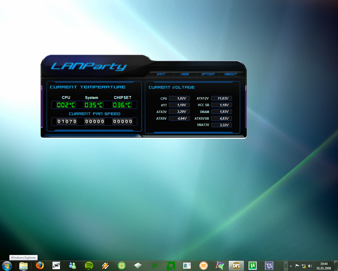The width and height of the screenshot is (338, 271).
Task: Click the document window taskbar icon
Action: (187, 265)
